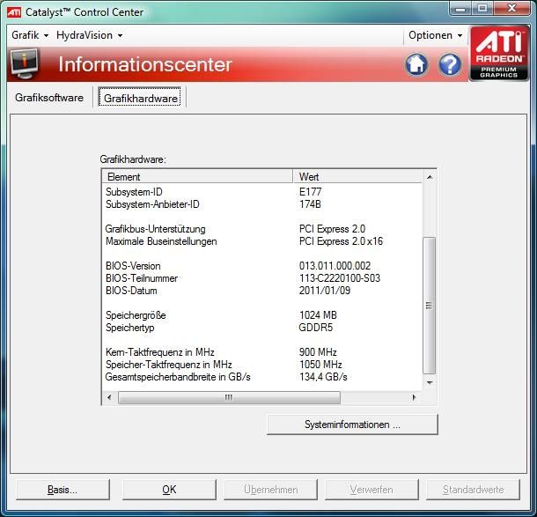
Task: Click the value 113-C2220100-S03
Action: tap(340, 278)
